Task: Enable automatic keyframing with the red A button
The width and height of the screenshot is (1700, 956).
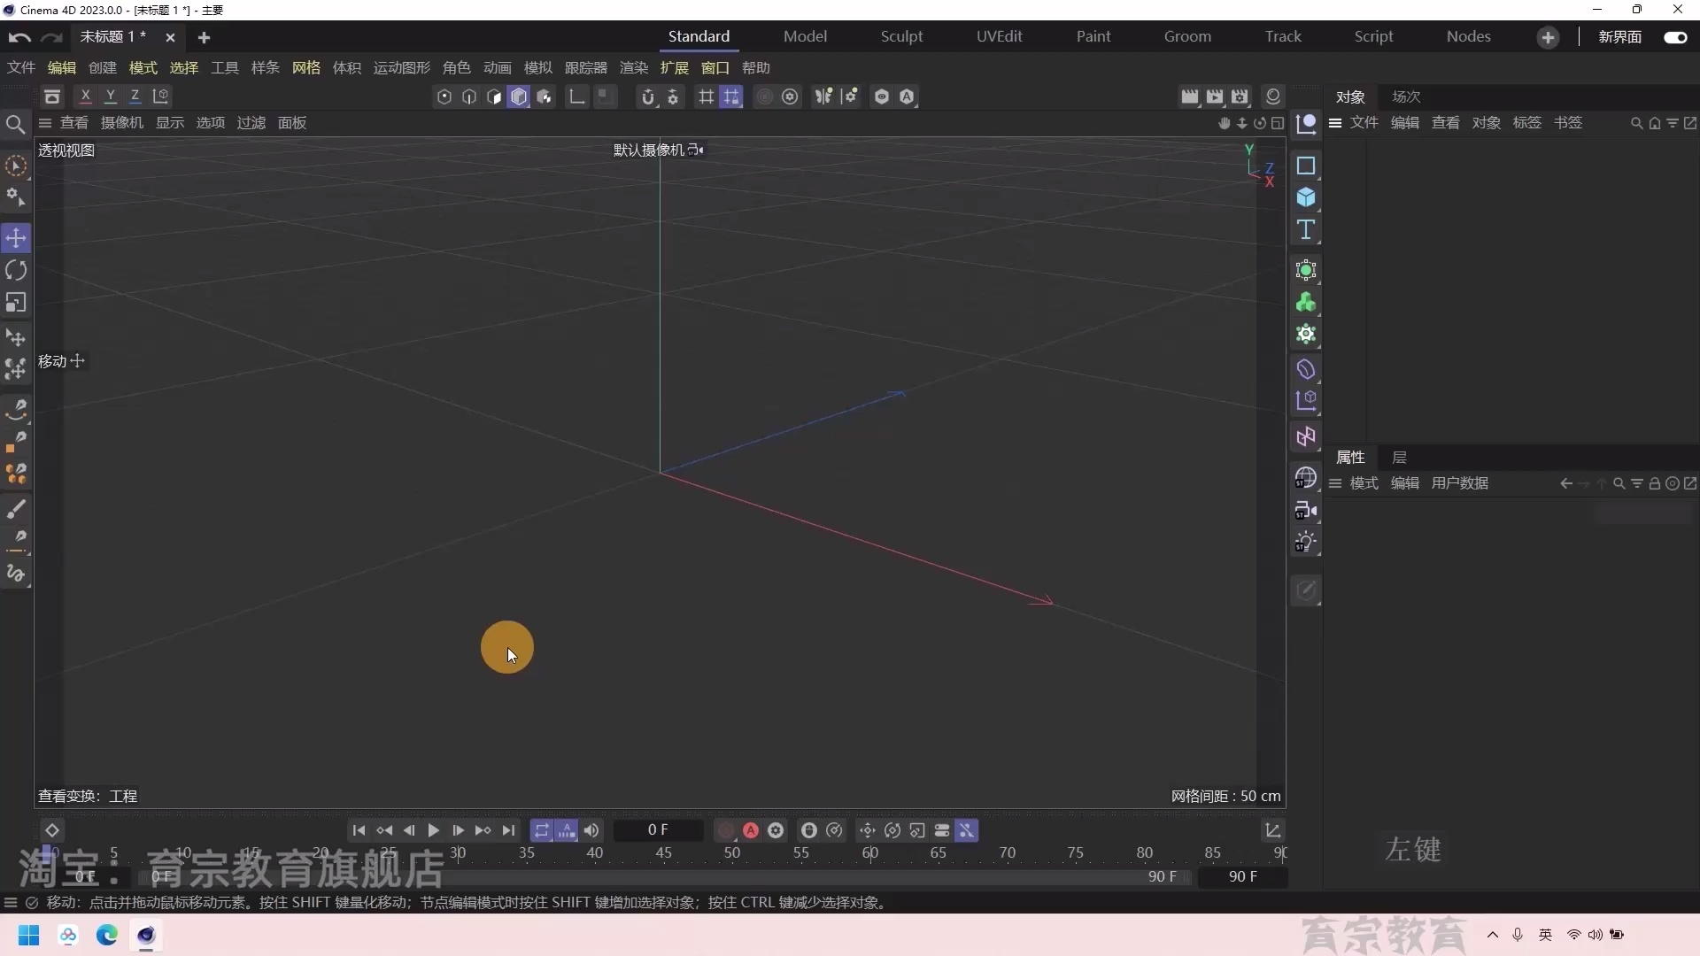Action: pos(750,830)
